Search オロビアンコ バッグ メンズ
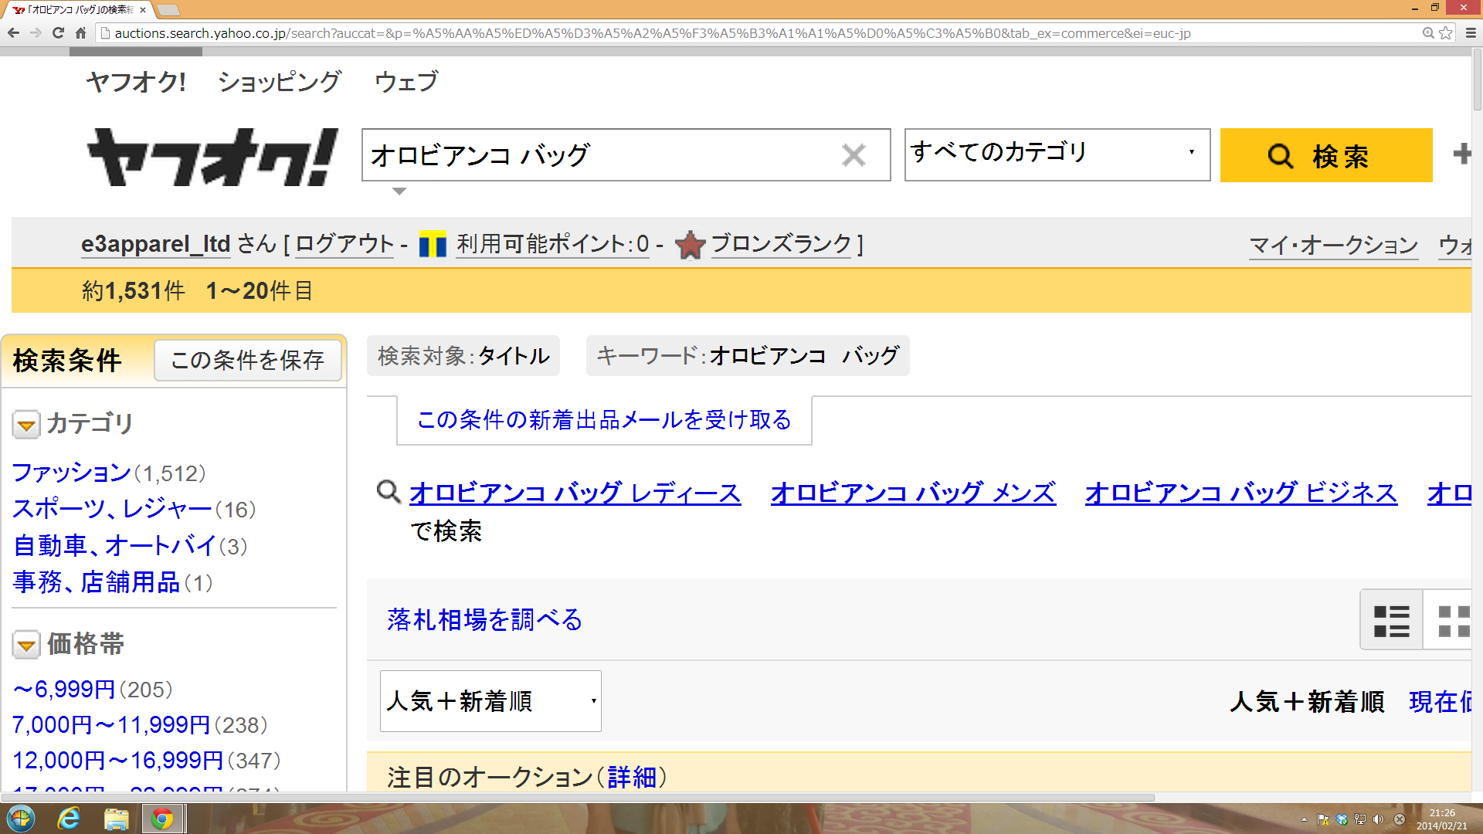This screenshot has height=834, width=1483. pyautogui.click(x=913, y=493)
